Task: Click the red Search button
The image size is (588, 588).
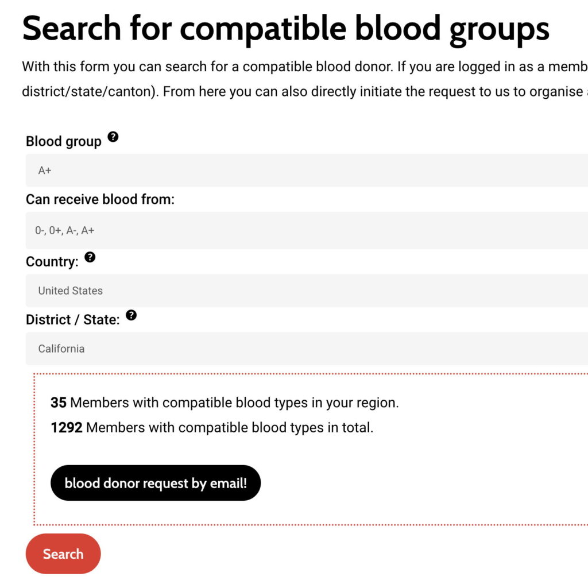Action: (63, 554)
